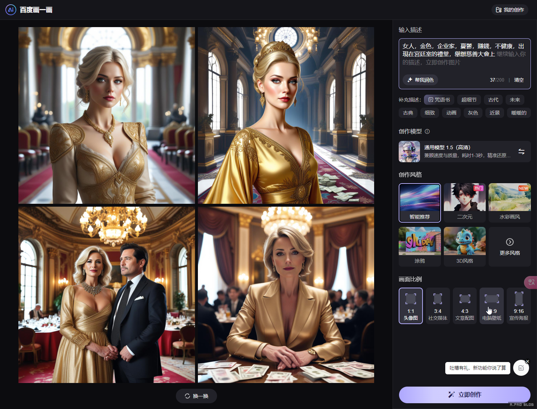The width and height of the screenshot is (537, 409).
Task: Expand 更多风格 to see more styles
Action: click(x=510, y=247)
